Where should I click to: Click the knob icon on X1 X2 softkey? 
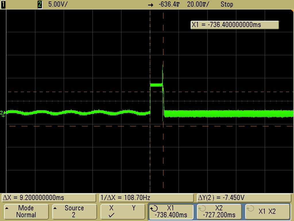[x=250, y=208]
